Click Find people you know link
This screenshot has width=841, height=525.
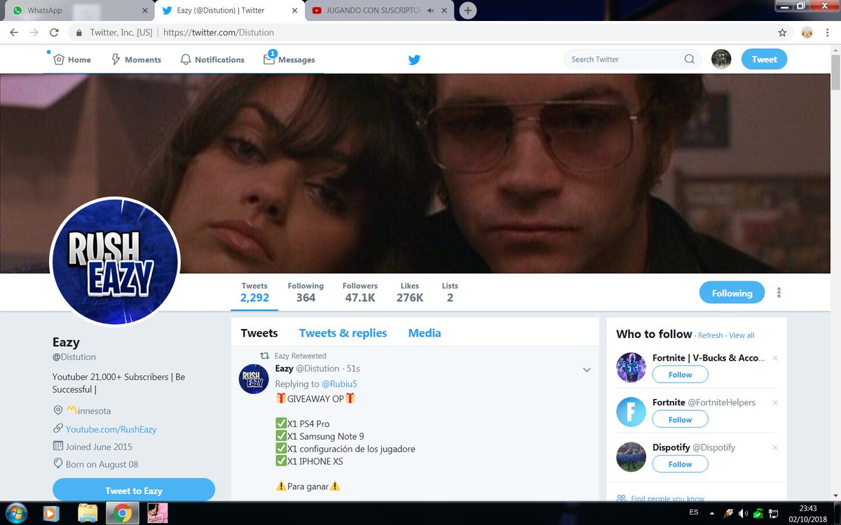668,498
